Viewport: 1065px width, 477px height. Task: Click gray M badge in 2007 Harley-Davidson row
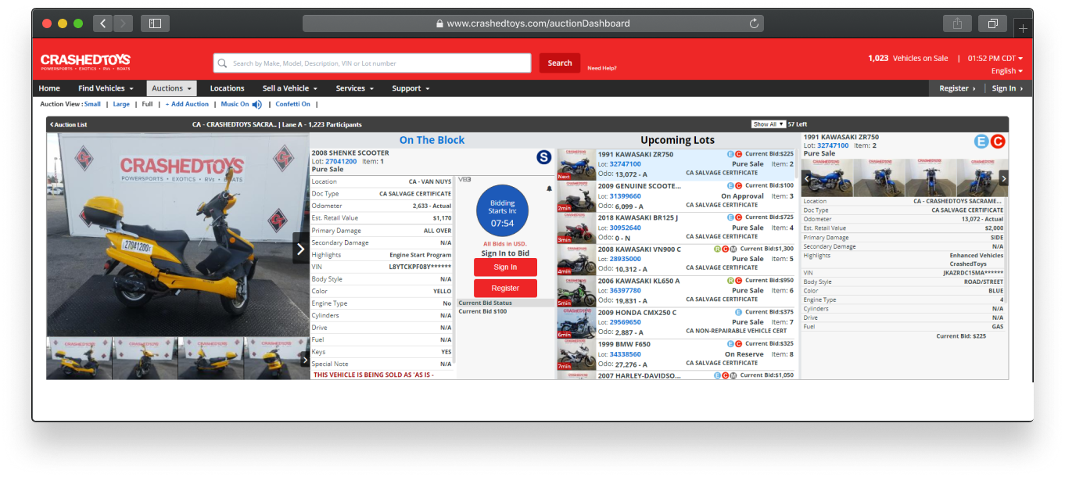(x=733, y=375)
